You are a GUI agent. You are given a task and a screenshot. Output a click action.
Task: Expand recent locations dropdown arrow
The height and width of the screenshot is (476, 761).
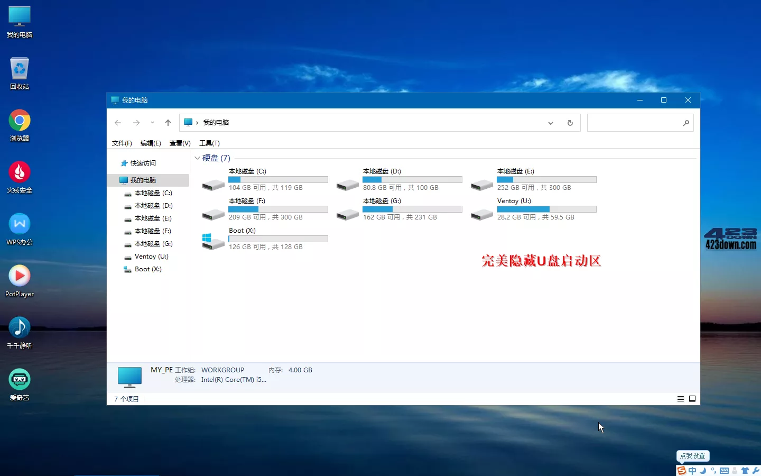coord(152,123)
